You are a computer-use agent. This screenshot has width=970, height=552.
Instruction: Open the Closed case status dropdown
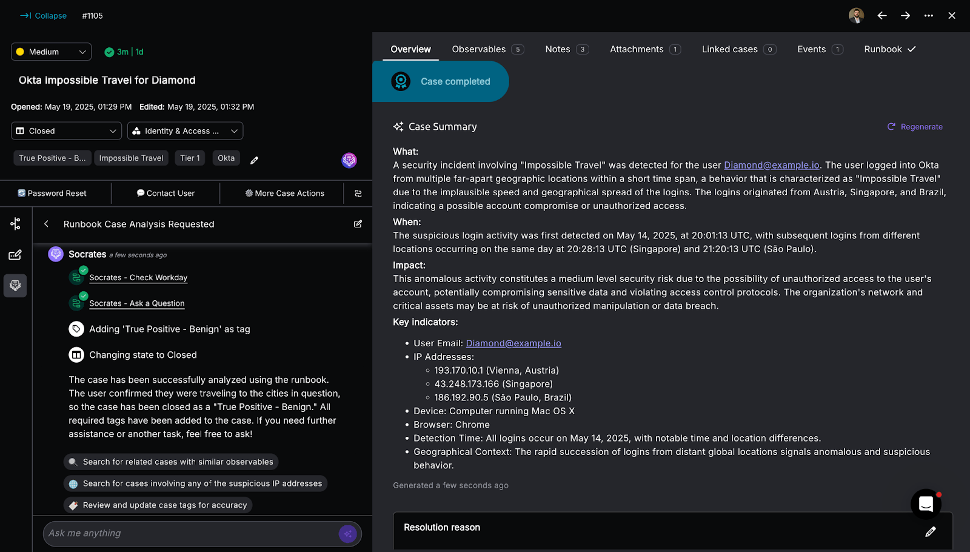point(65,130)
